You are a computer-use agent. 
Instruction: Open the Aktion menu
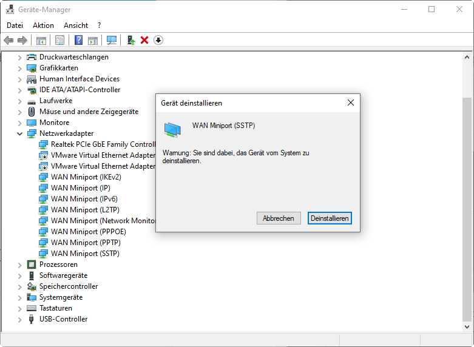click(x=43, y=25)
